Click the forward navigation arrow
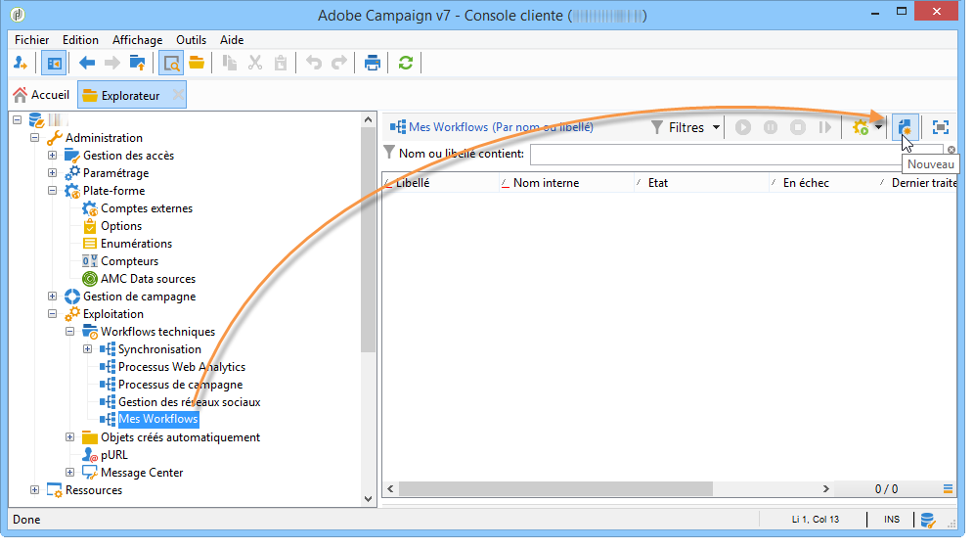The image size is (974, 549). [111, 63]
